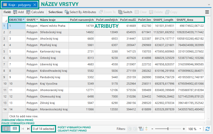Image resolution: width=213 pixels, height=134 pixels.
Task: Open Select By Attributes
Action: (x=80, y=12)
